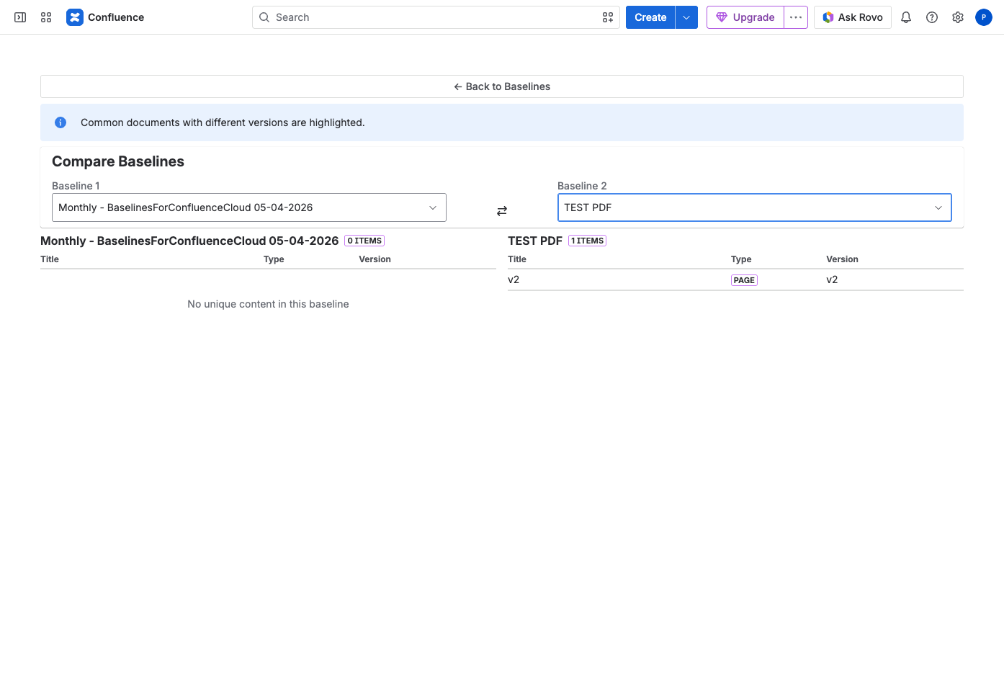Screen dimensions: 1004x693
Task: Click the Upgrade gem icon
Action: [x=722, y=17]
